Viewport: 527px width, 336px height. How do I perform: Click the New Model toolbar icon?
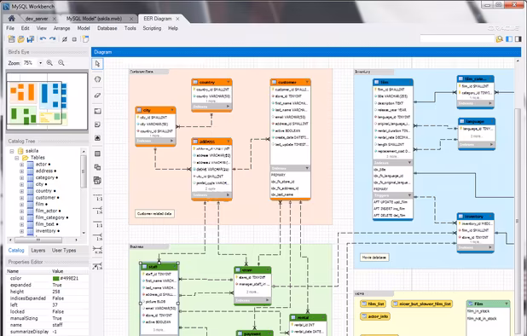[11, 39]
